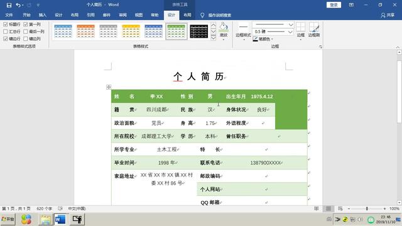Open the Insert (插入) tab

click(43, 15)
